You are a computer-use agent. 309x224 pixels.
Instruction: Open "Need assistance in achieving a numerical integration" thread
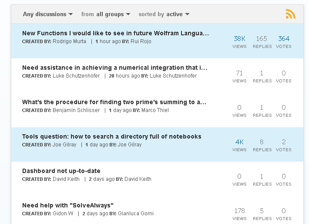[x=115, y=68]
